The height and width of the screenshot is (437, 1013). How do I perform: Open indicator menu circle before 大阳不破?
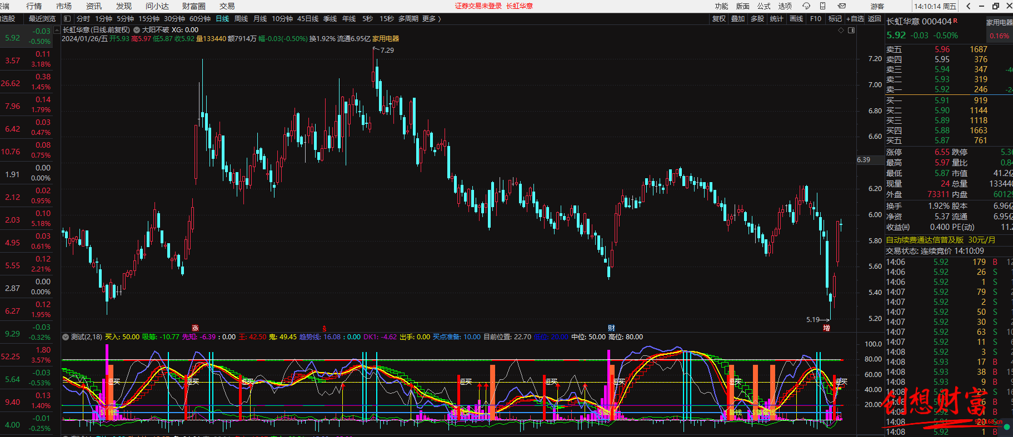pyautogui.click(x=137, y=30)
